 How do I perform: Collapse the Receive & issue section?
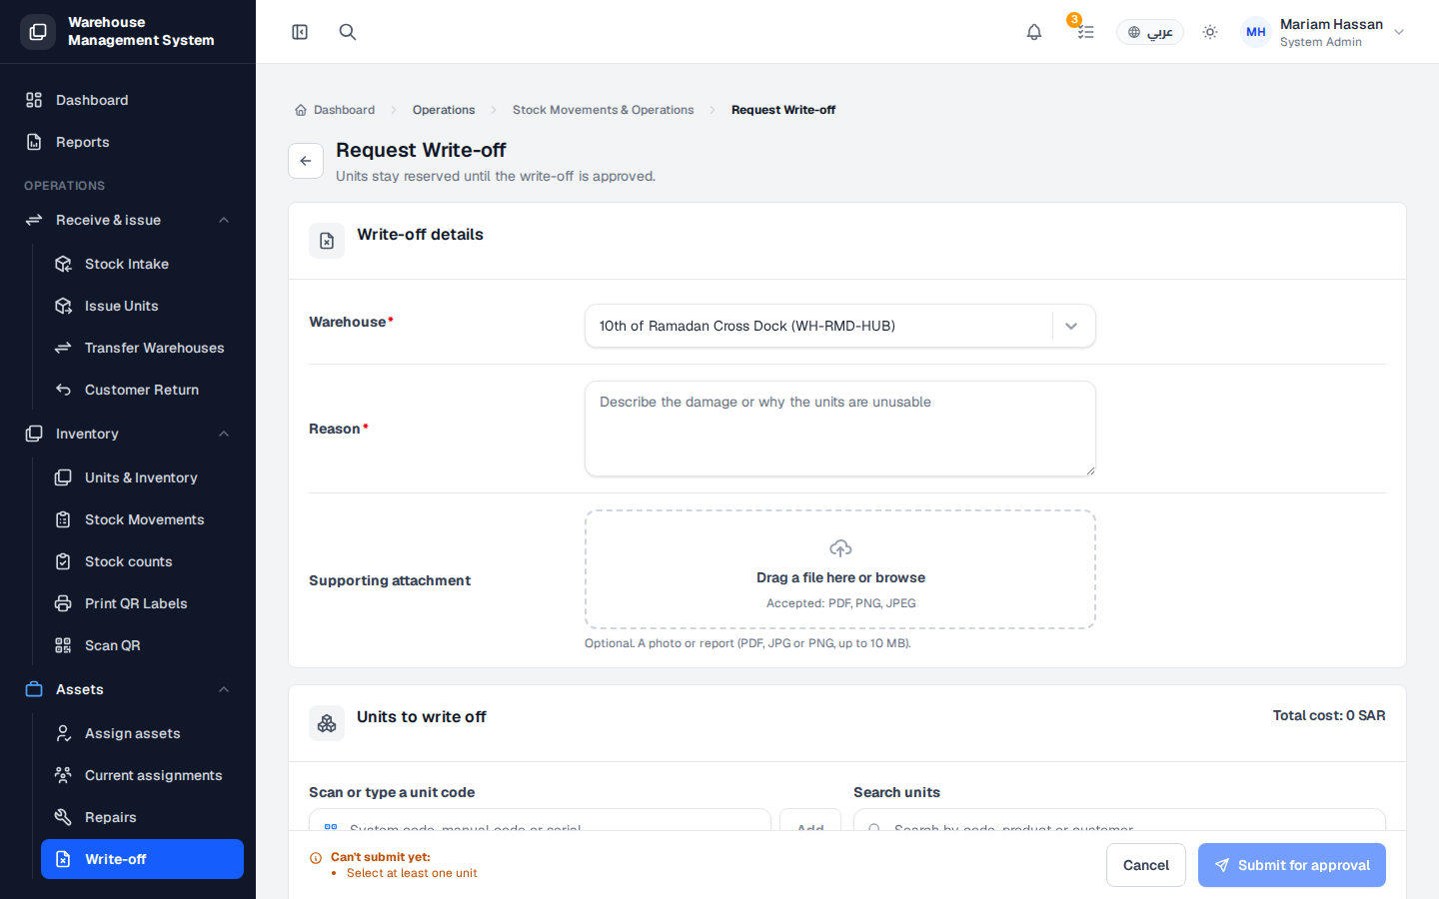pyautogui.click(x=224, y=220)
